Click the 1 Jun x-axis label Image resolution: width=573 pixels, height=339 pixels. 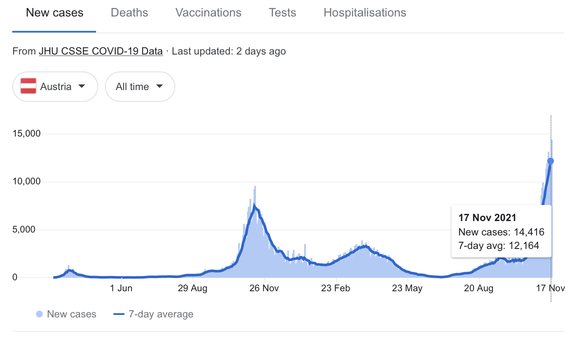point(121,289)
